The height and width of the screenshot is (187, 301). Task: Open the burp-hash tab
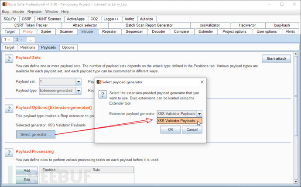pos(282,25)
